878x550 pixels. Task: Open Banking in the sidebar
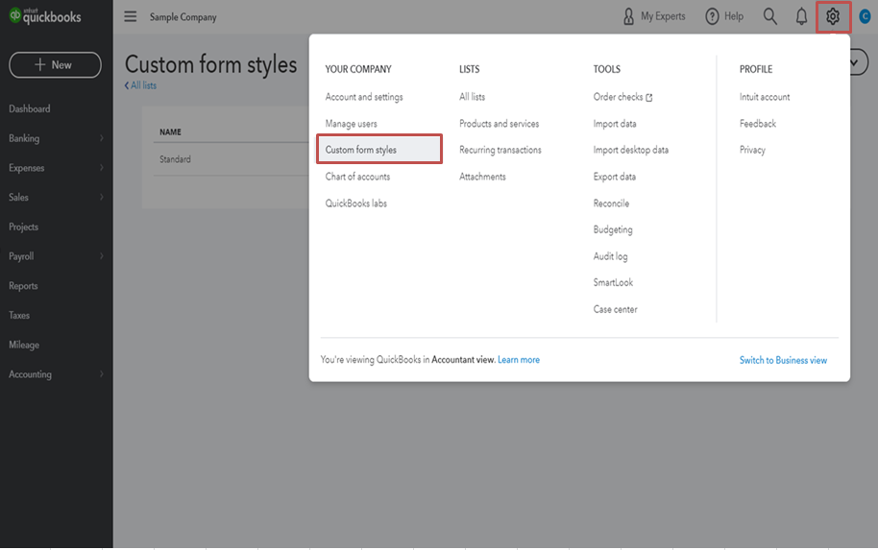pos(24,138)
